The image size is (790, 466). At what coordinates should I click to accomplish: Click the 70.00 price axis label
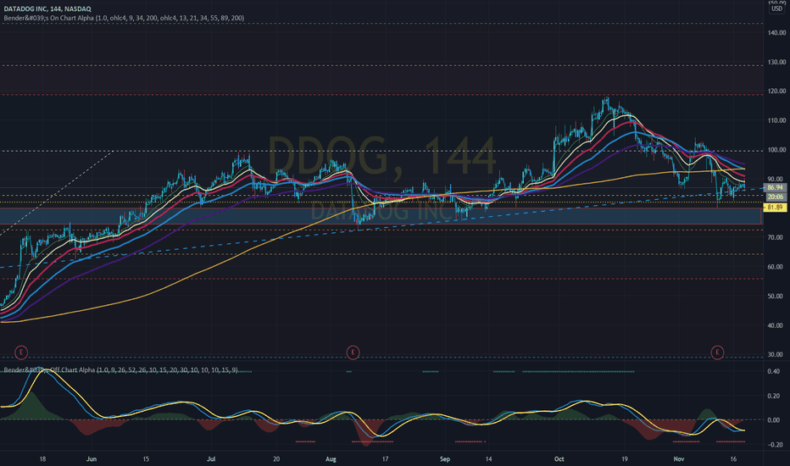point(776,237)
